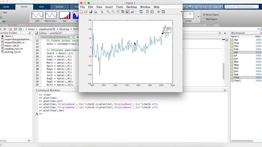Open Editor panel actions circle button
The width and height of the screenshot is (262, 147).
tap(220, 33)
